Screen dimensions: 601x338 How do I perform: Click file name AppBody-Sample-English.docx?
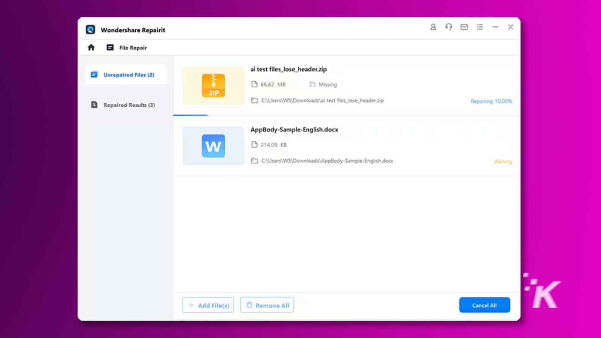[294, 130]
